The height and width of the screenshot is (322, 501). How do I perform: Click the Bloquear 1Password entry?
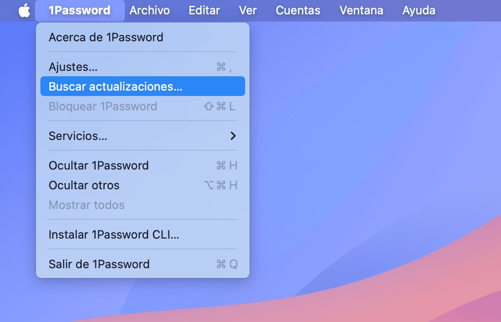[x=103, y=106]
